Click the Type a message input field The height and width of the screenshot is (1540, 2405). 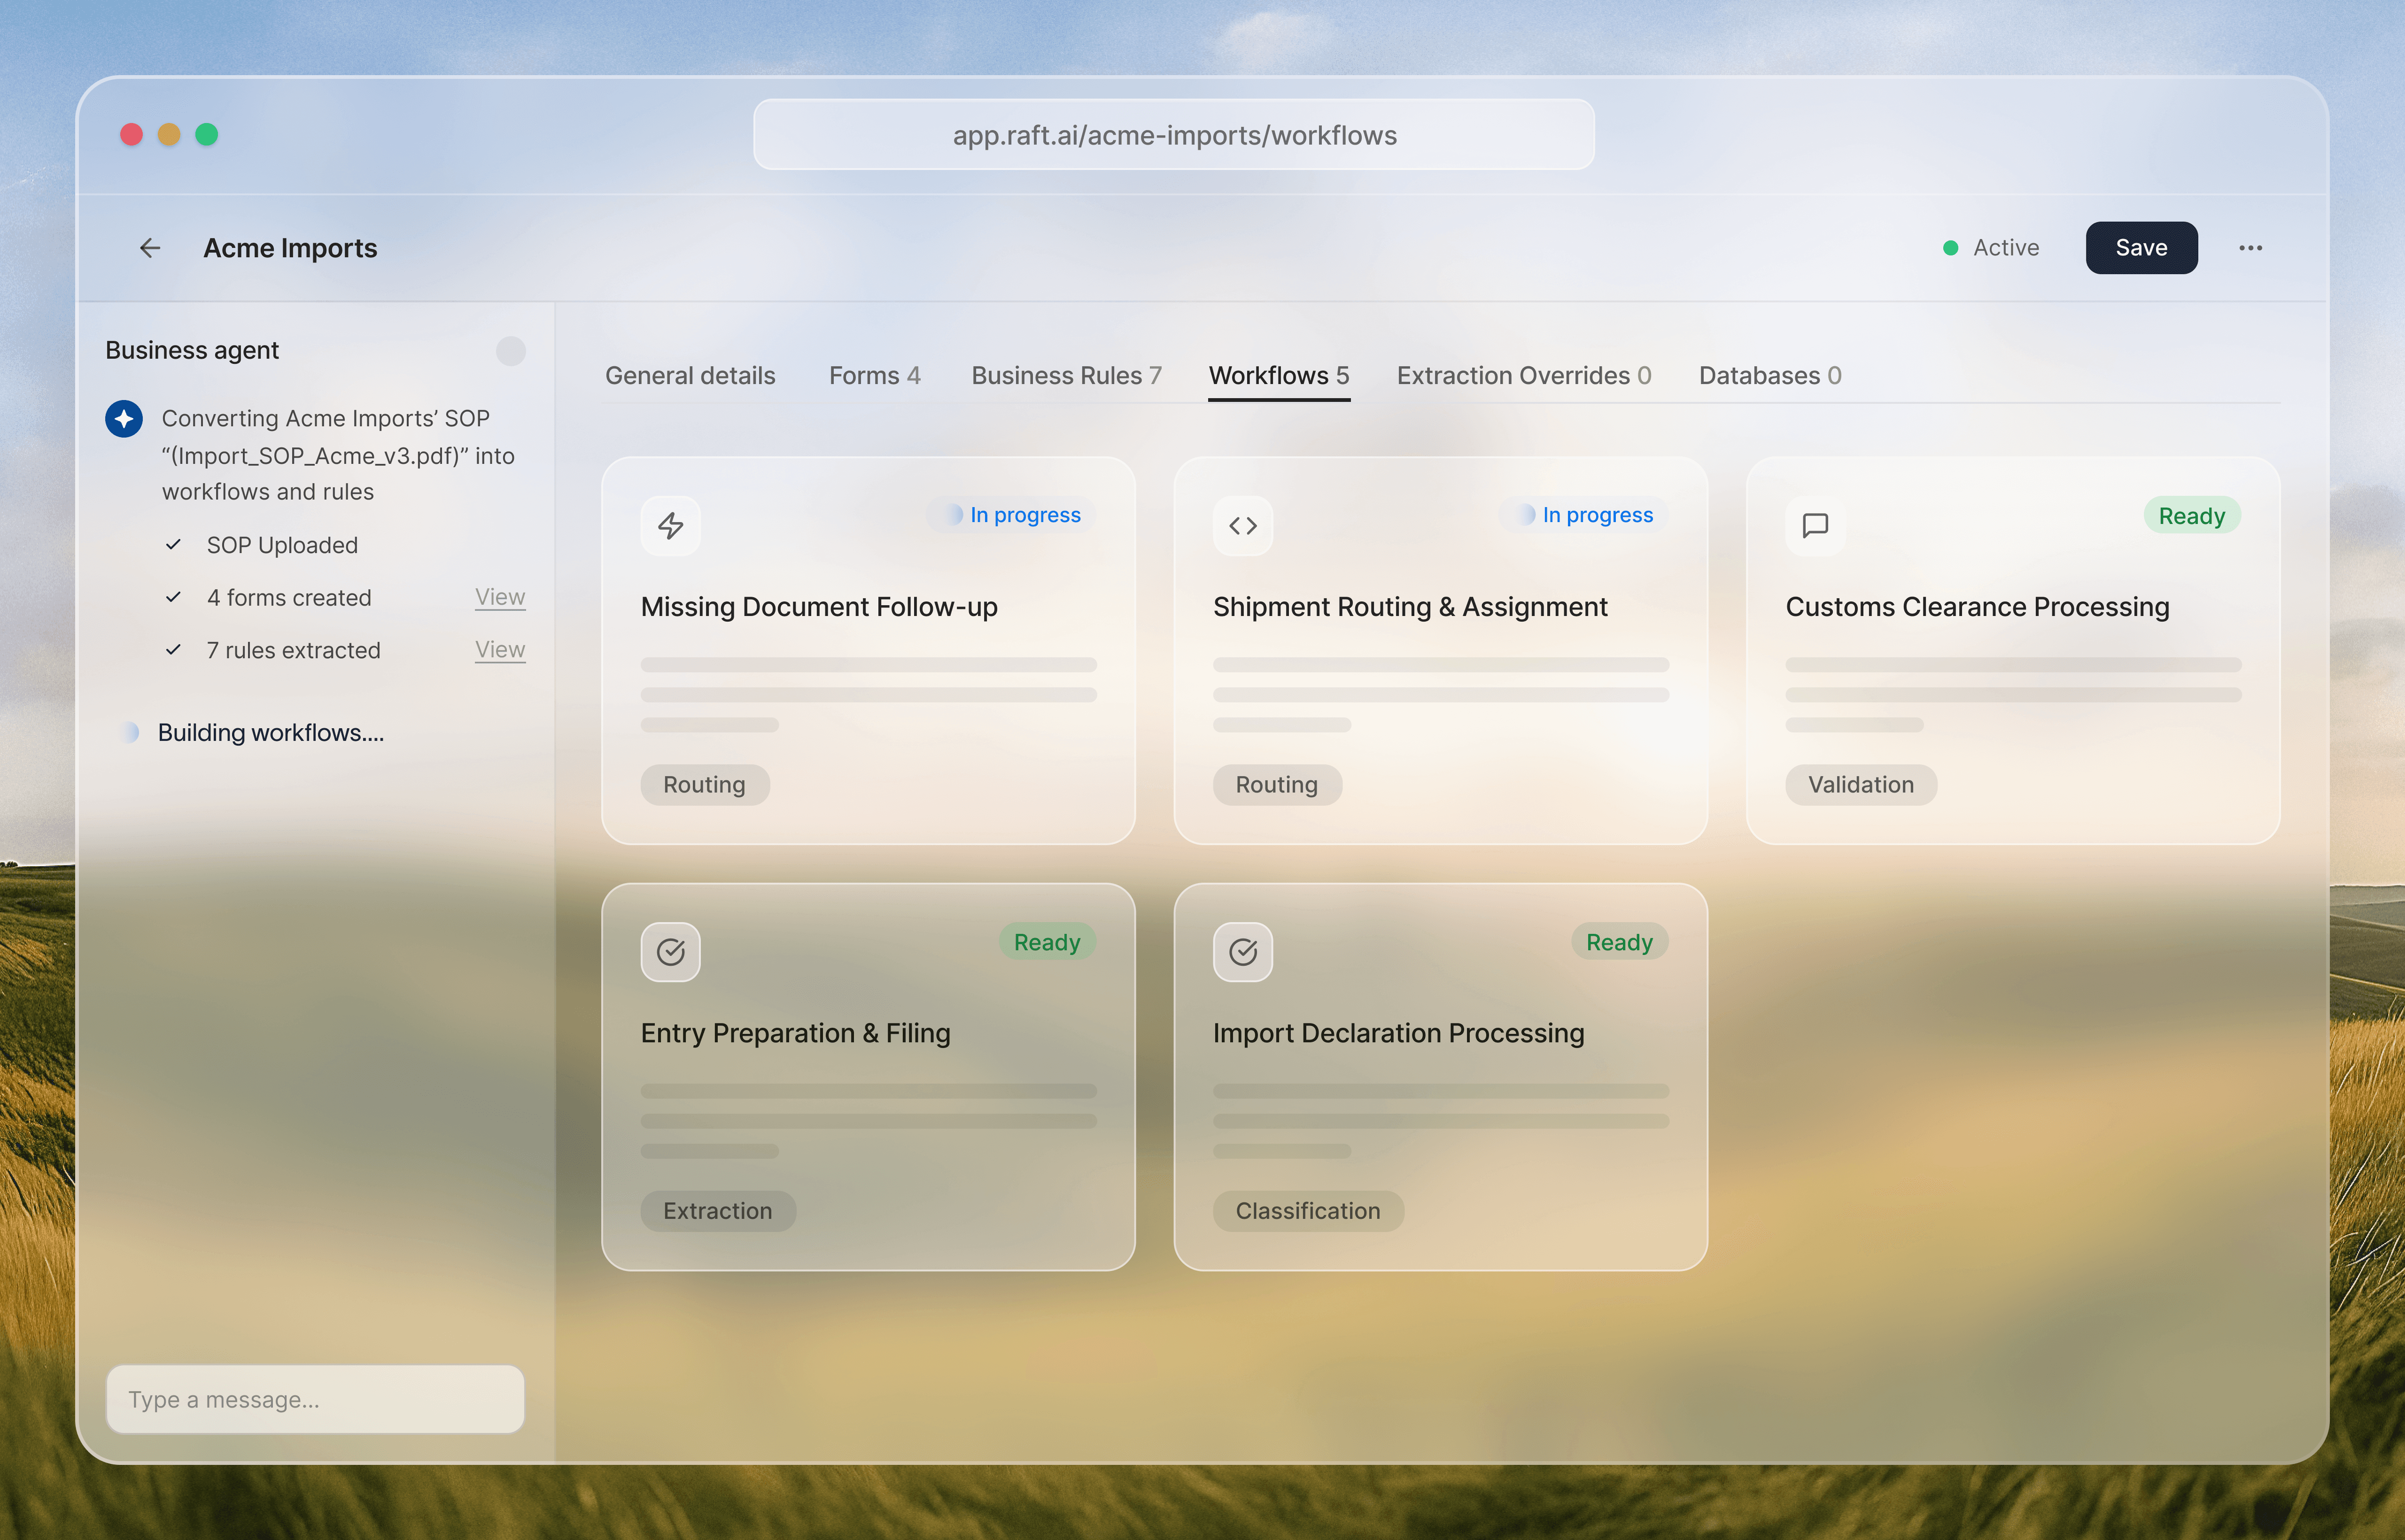315,1399
